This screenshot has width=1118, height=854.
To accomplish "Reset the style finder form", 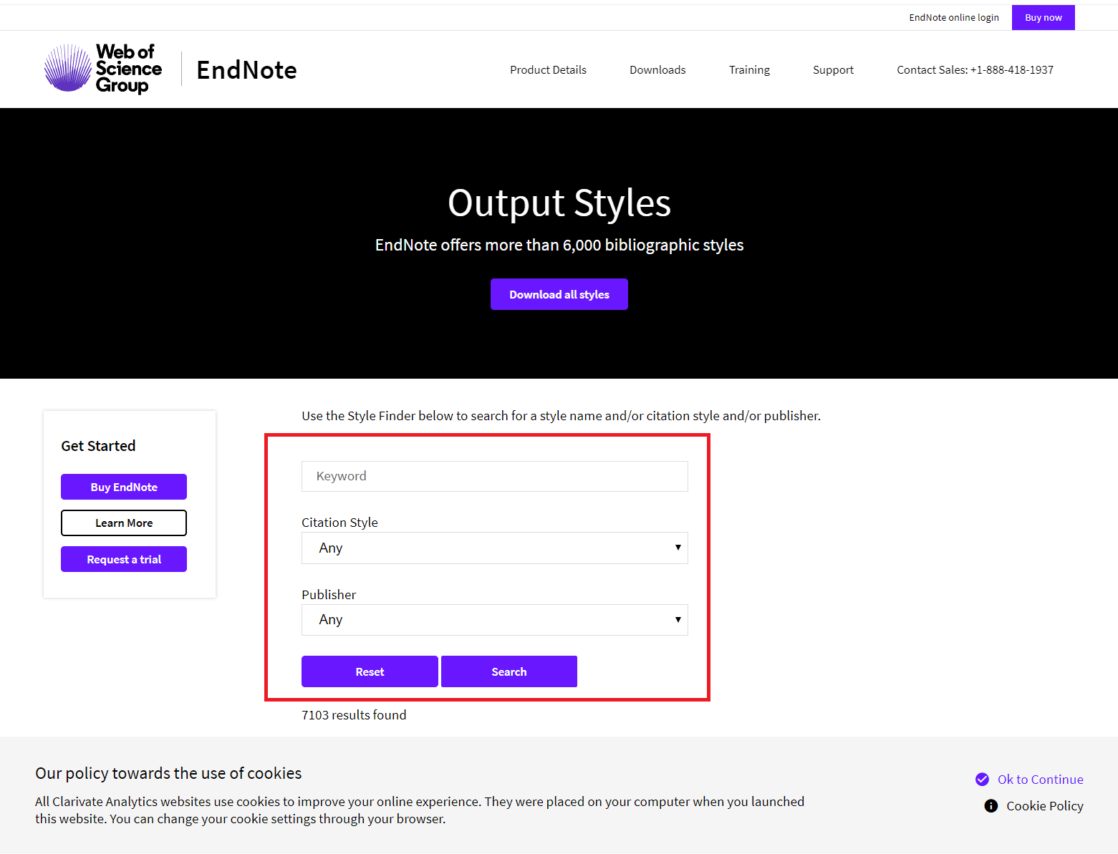I will click(x=370, y=671).
